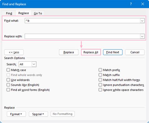Click the help question mark icon
149x123 pixels.
(131, 4)
